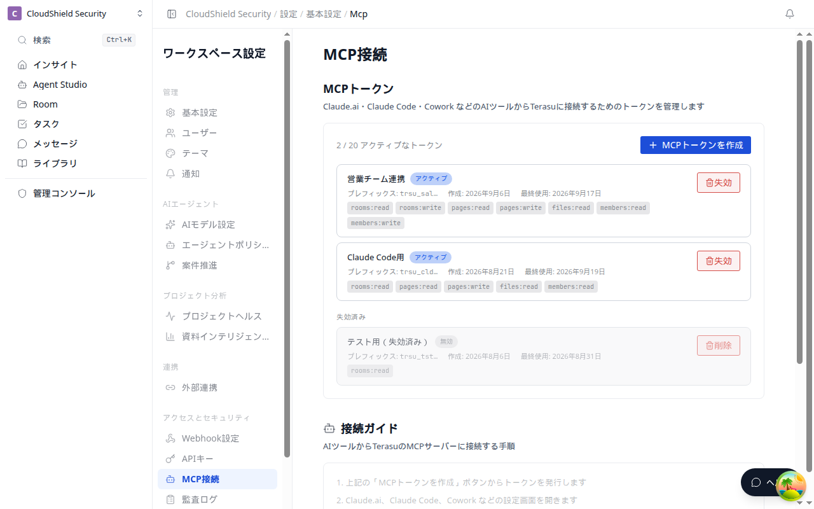
Task: Click アクティブ badge on Claude Code用
Action: coord(431,258)
